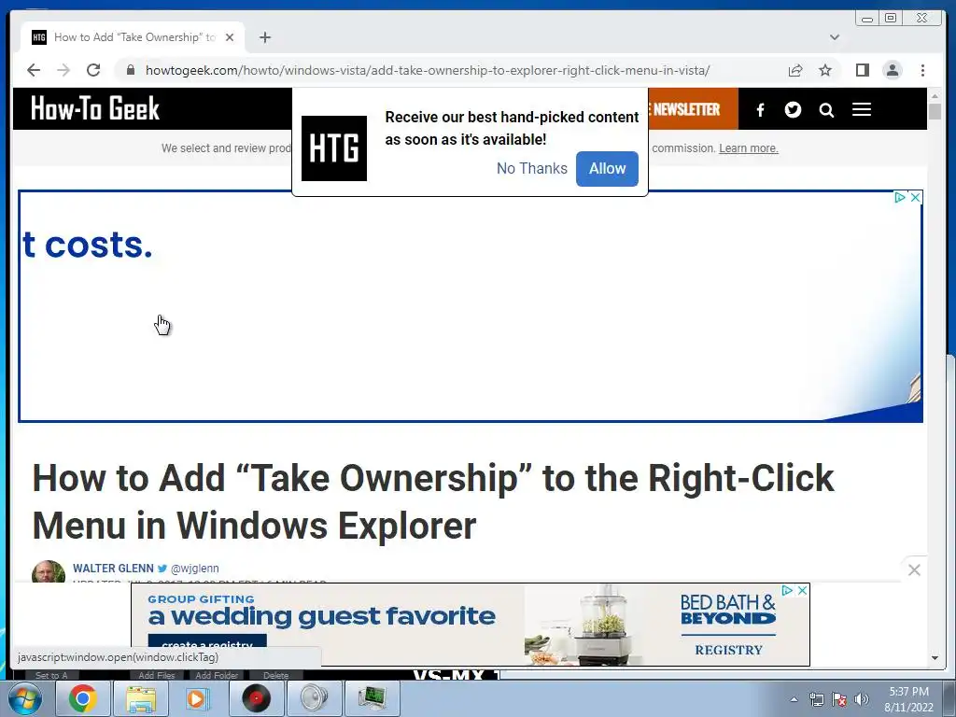This screenshot has width=956, height=717.
Task: Decline notifications with No Thanks
Action: point(531,168)
